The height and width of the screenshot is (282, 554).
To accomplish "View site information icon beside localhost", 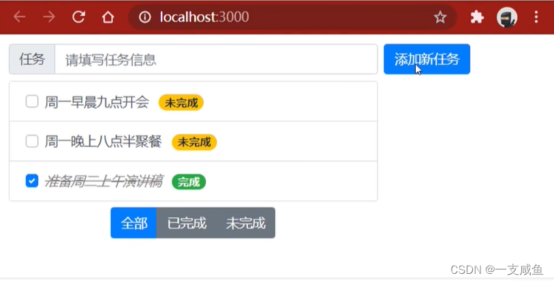I will [144, 16].
